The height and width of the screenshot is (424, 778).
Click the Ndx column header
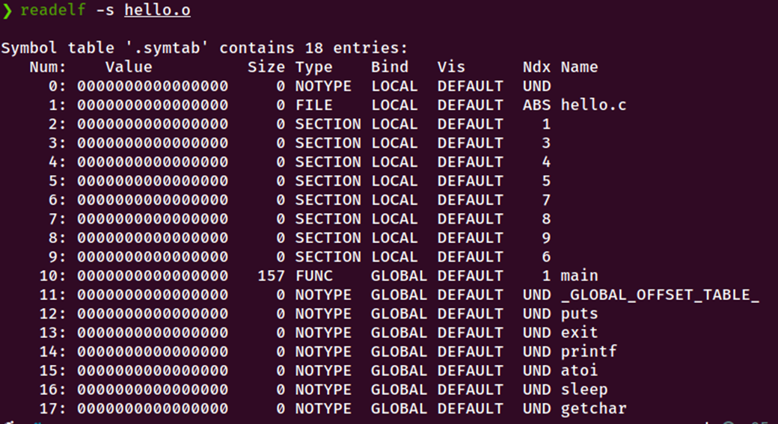pos(536,67)
